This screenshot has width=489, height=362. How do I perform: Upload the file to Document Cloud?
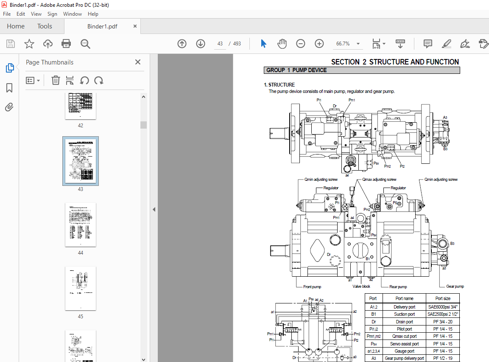(x=48, y=44)
